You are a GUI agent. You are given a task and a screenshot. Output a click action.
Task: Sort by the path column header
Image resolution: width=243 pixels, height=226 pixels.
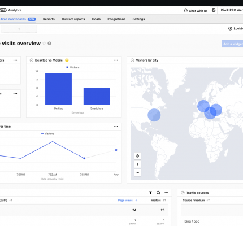pyautogui.click(x=6, y=201)
